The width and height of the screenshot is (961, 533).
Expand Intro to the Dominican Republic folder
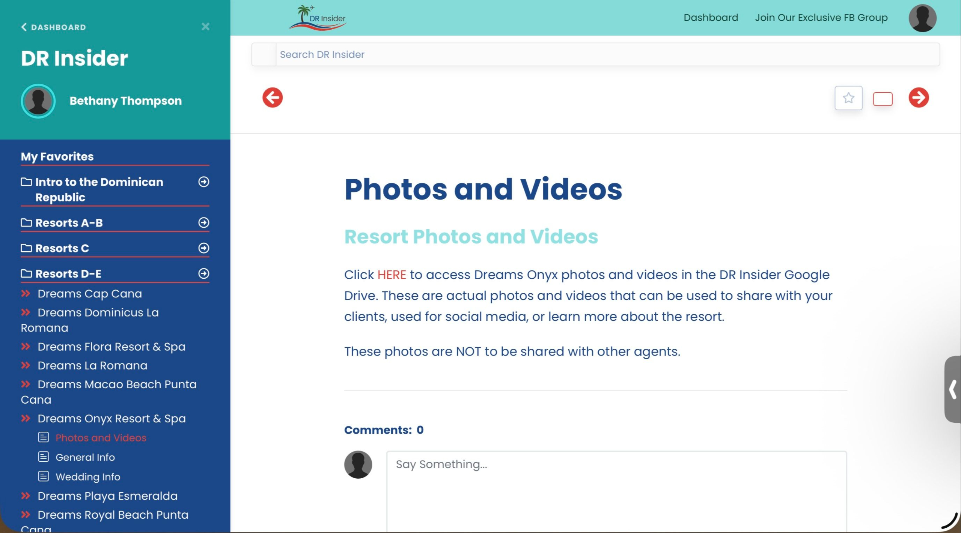click(x=203, y=182)
